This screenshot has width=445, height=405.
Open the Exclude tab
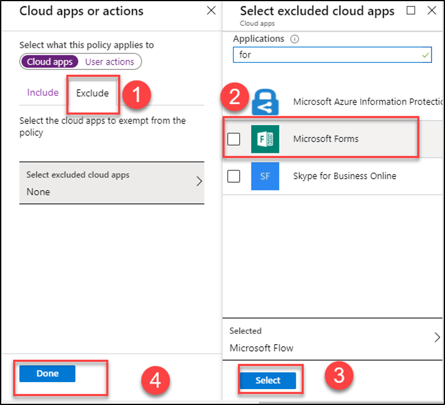click(92, 93)
